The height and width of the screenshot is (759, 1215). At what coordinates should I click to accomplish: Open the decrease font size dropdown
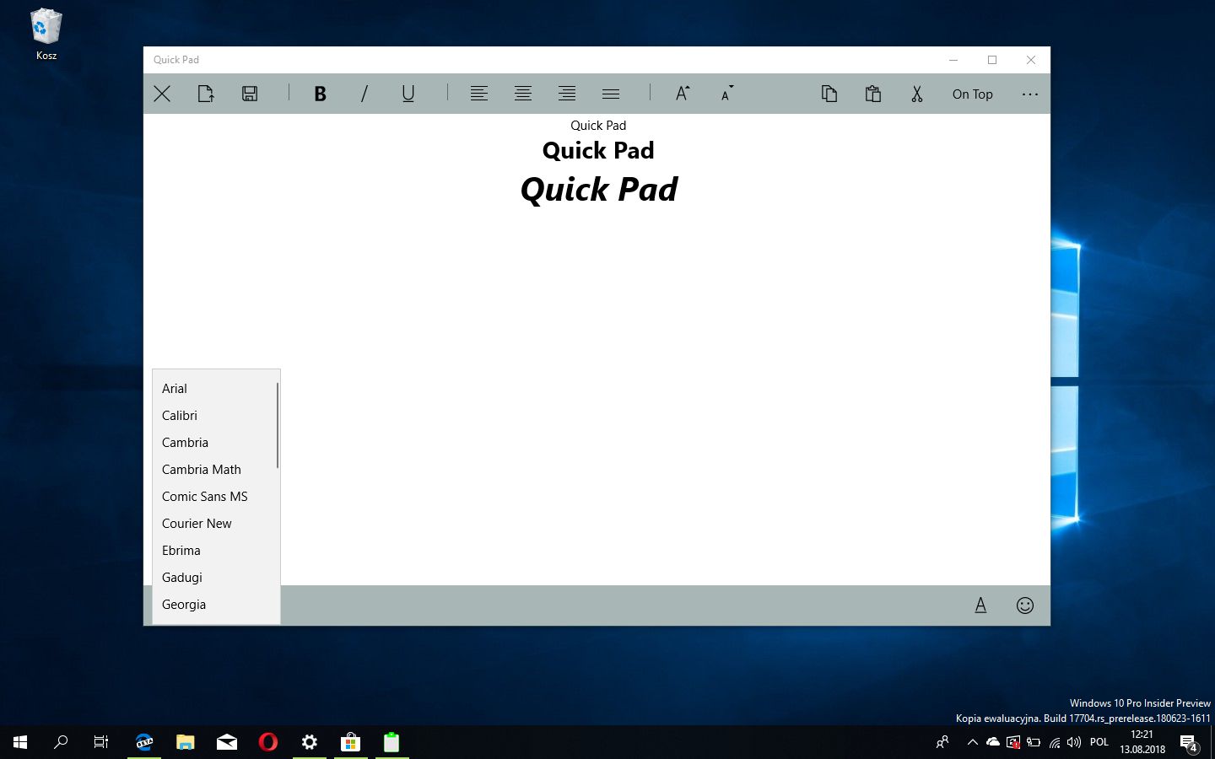click(x=726, y=94)
